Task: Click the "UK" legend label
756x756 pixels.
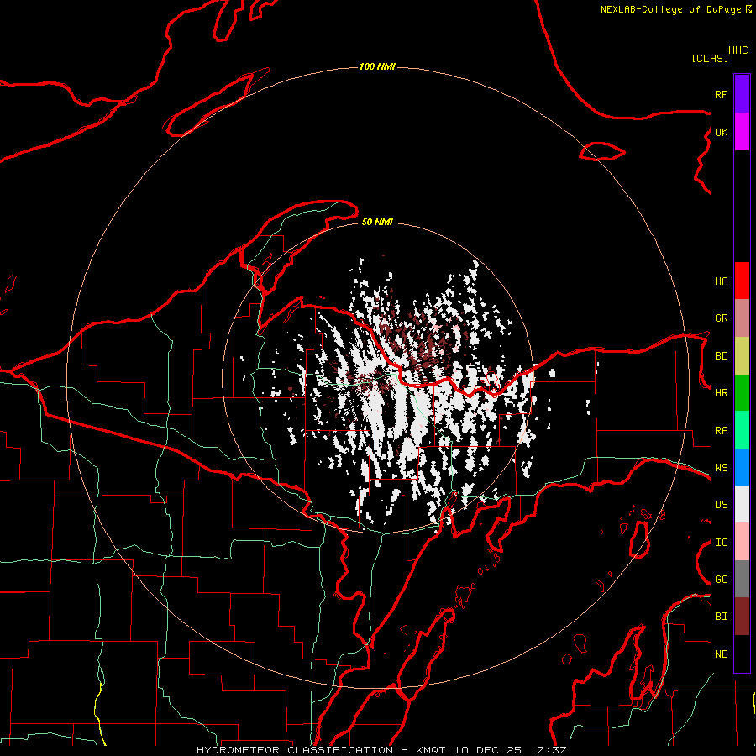Action: click(x=721, y=132)
